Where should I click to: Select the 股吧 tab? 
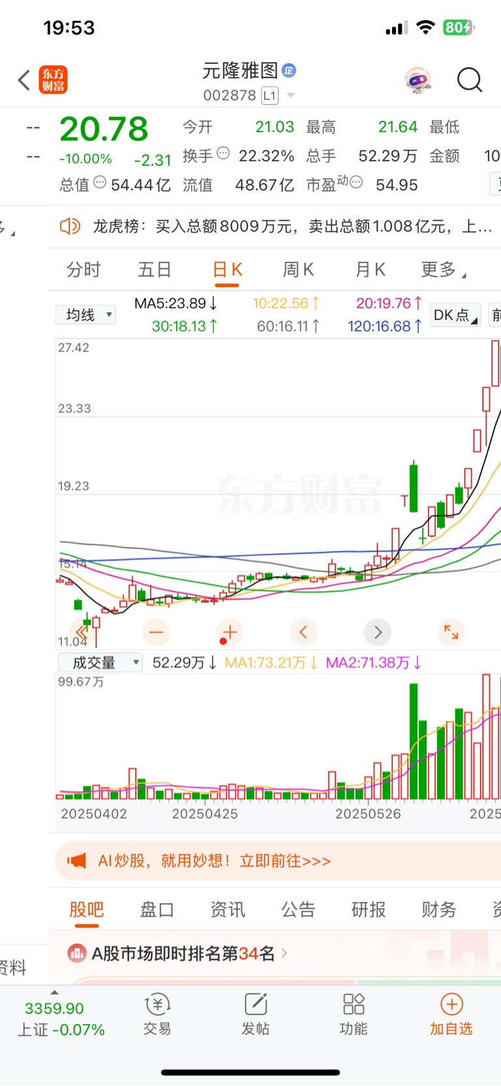[87, 910]
